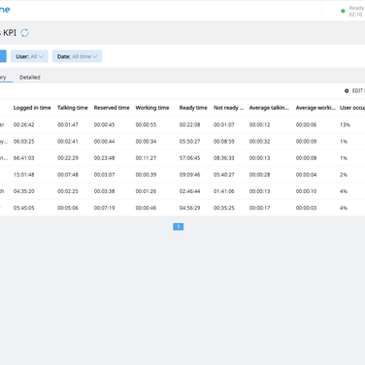365x365 pixels.
Task: Click not ready time 05:40:27 value
Action: click(x=223, y=175)
